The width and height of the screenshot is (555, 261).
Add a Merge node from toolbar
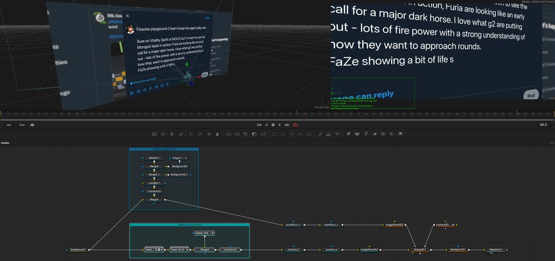pyautogui.click(x=228, y=134)
